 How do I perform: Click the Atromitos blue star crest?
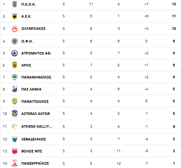tap(15, 53)
